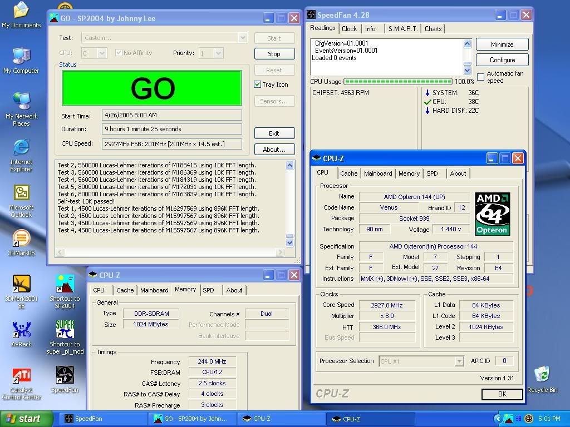Open the 3DMark2001 SE desktop icon

21,284
